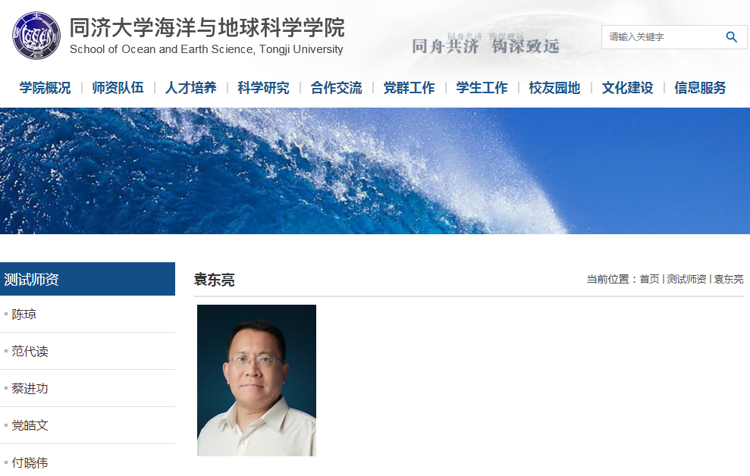Click the Tongji University logo emblem
750x476 pixels.
pos(36,36)
